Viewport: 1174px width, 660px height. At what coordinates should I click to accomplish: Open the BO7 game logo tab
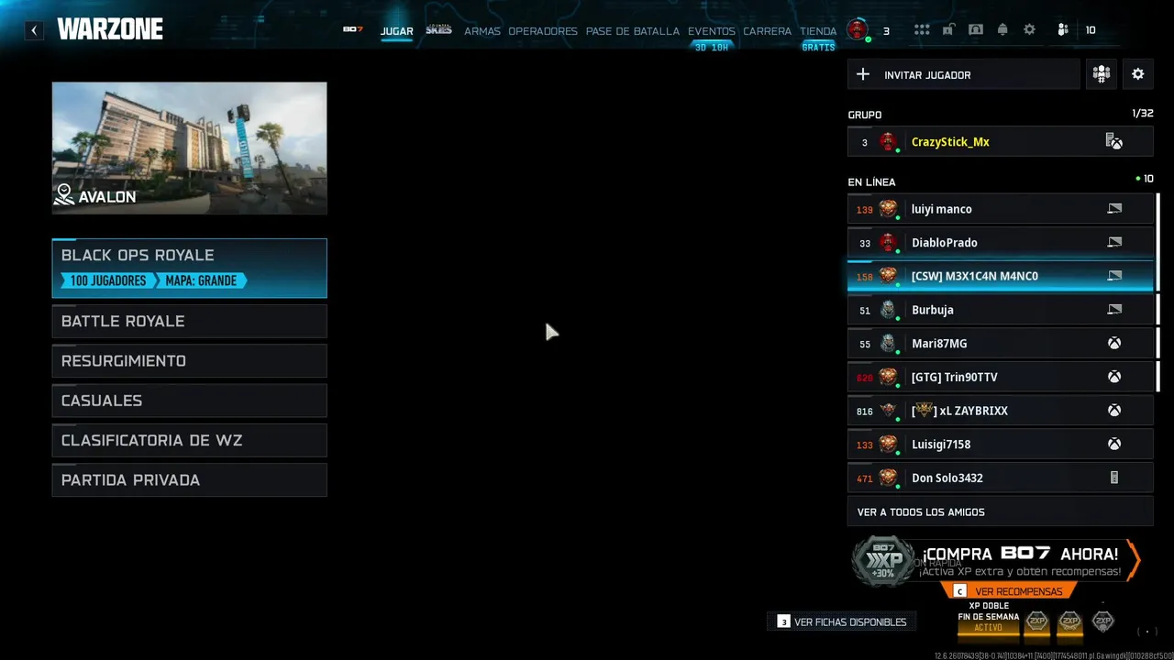coord(353,29)
